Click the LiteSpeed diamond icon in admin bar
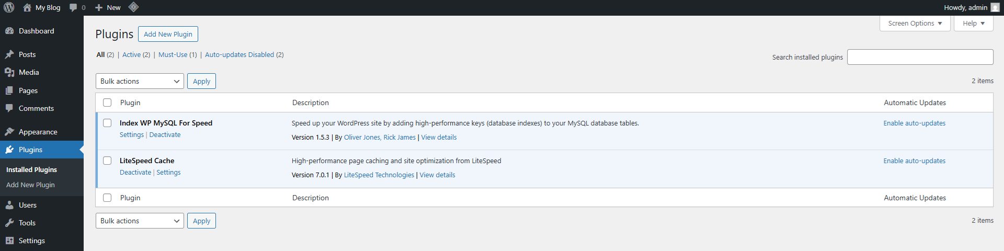The height and width of the screenshot is (251, 1004). 133,7
